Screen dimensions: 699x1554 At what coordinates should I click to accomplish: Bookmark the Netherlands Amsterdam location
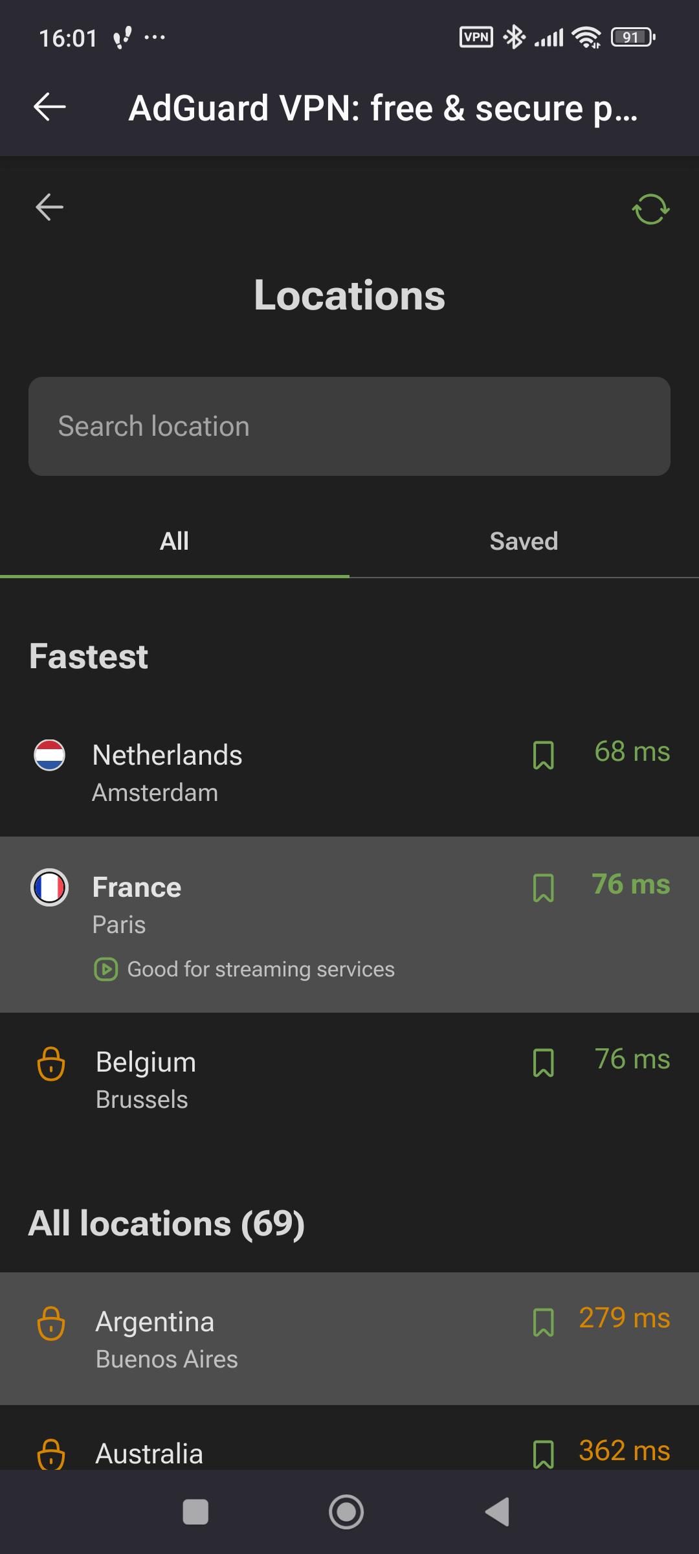[543, 756]
